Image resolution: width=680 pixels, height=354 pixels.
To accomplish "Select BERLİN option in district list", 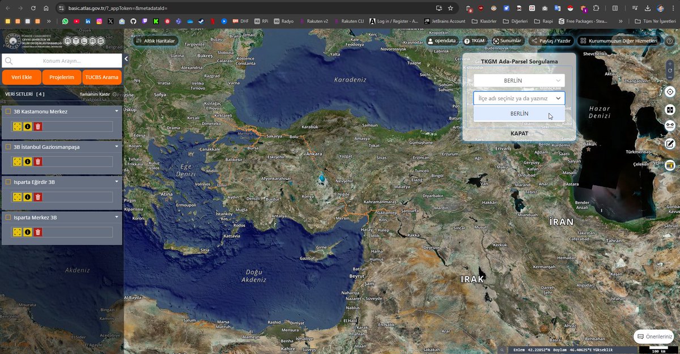I will 519,113.
